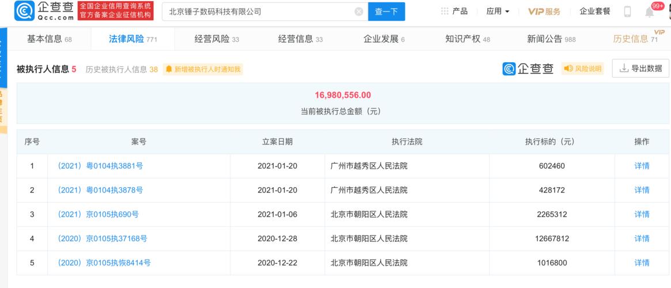Viewport: 671px width, 288px height.
Task: Click date 2020-12-28 cell
Action: point(277,238)
